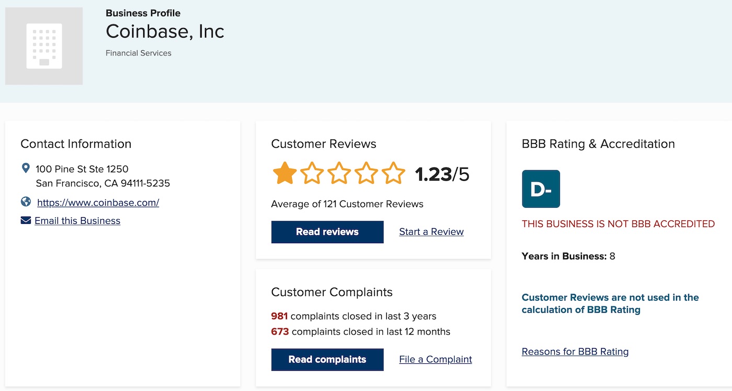This screenshot has width=732, height=391.
Task: Click the globe icon next to website URL
Action: tap(26, 202)
